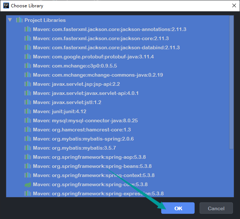Click library icon beside jsp-api:2.2
Screen dimensions: 240x219
tap(28, 84)
